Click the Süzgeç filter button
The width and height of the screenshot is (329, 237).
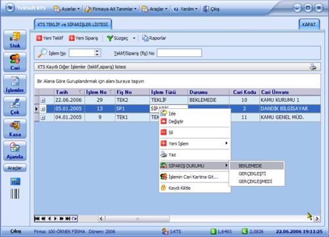117,38
